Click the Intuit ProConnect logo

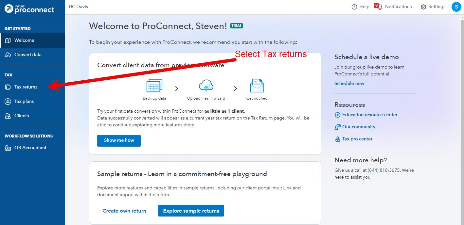coord(29,9)
